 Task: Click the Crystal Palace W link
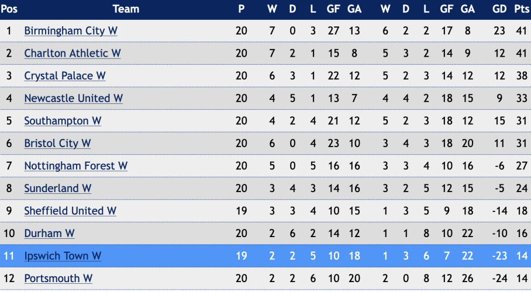65,76
